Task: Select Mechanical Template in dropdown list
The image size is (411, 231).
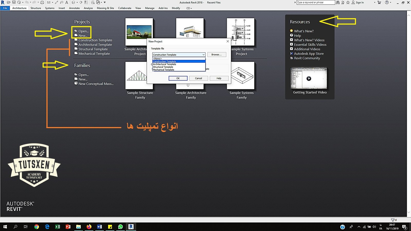Action: click(x=179, y=70)
